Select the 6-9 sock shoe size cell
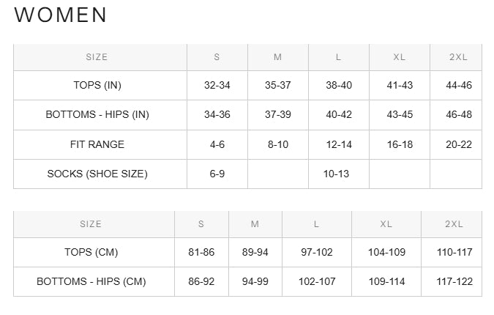 coord(217,174)
